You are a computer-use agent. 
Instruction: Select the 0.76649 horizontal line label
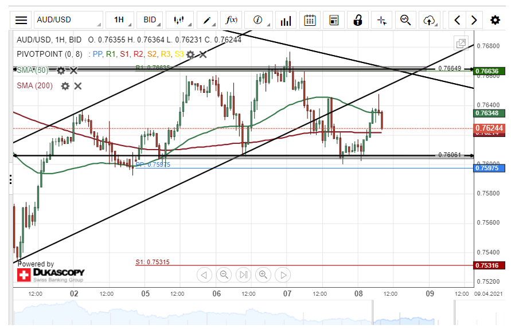450,68
